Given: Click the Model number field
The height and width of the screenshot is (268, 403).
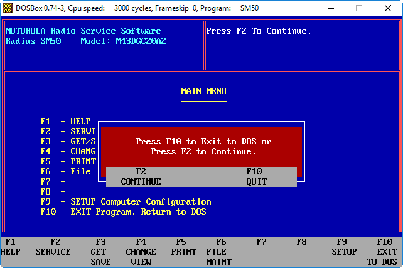Looking at the screenshot, I should [x=146, y=41].
